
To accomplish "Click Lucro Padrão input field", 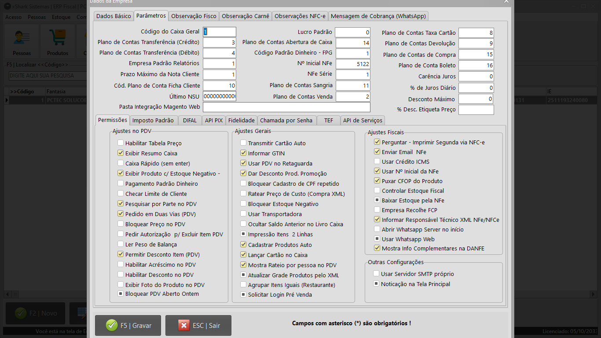I will pyautogui.click(x=352, y=32).
